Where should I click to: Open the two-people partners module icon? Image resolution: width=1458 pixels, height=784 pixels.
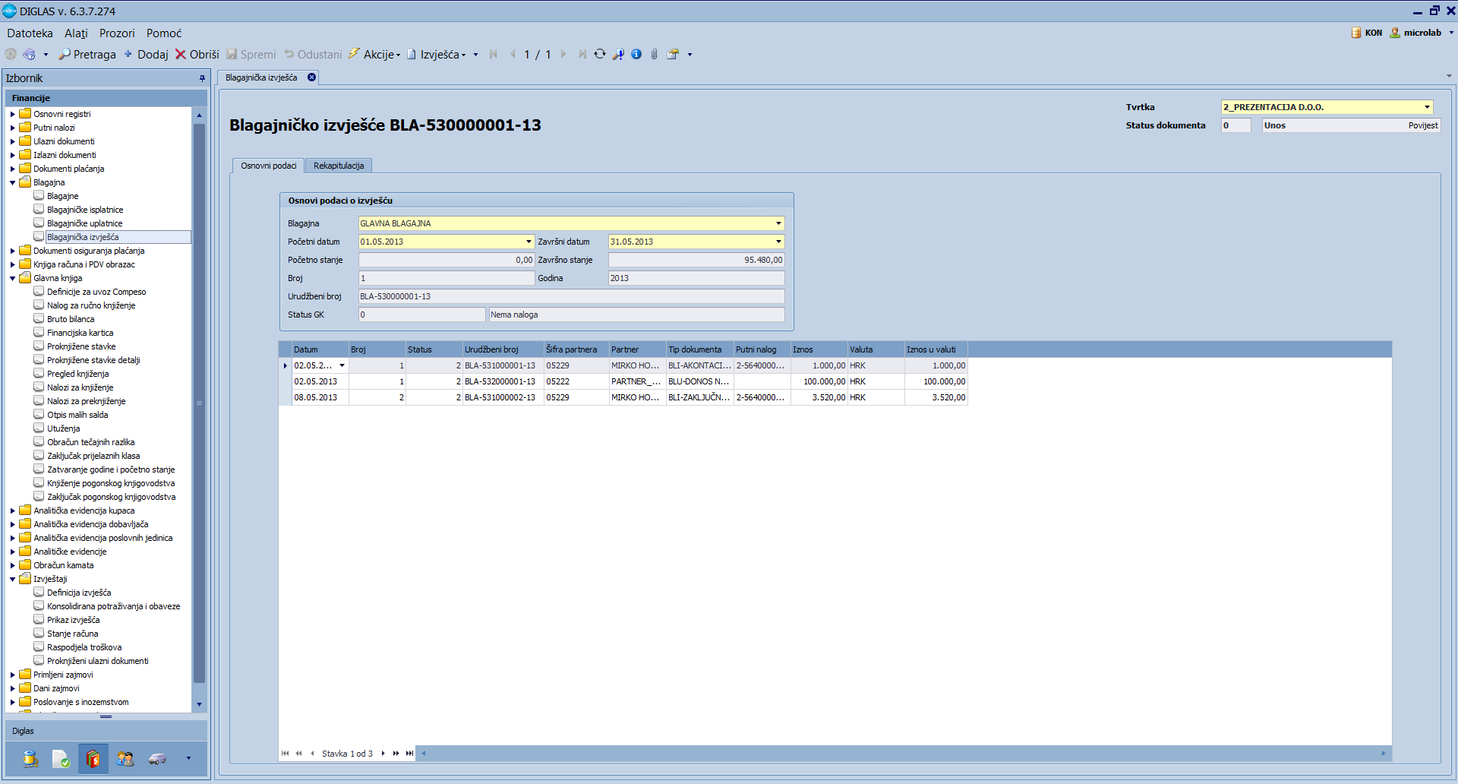125,758
